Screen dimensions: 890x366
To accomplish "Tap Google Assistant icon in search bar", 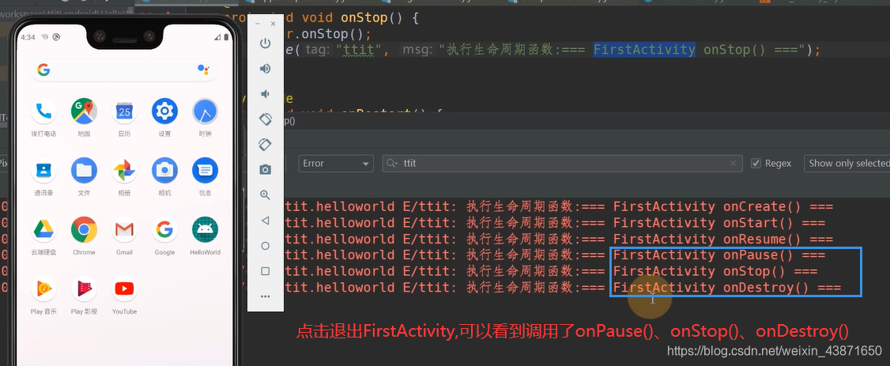I will coord(203,70).
